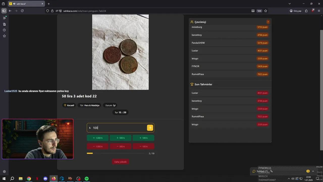Open Chrome from the taskbar

[x=29, y=178]
